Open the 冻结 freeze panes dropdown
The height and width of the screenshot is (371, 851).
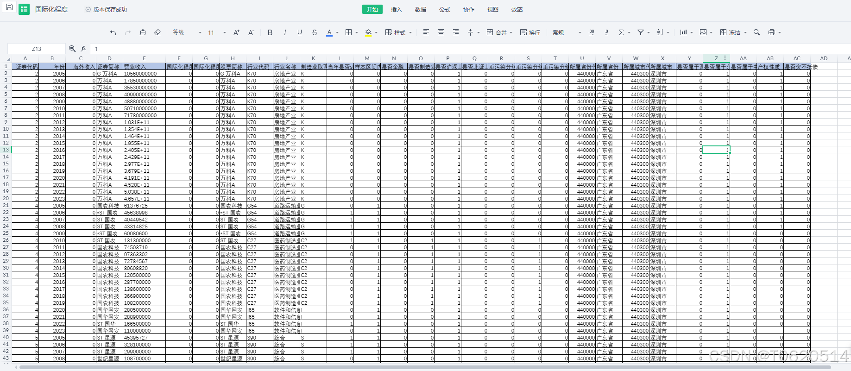[733, 32]
